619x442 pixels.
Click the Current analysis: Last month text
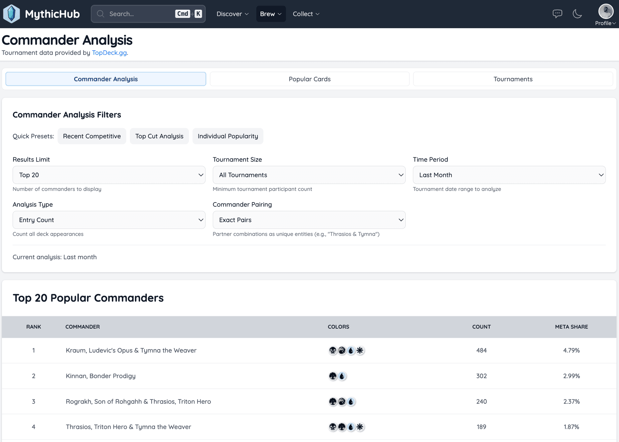tap(54, 257)
